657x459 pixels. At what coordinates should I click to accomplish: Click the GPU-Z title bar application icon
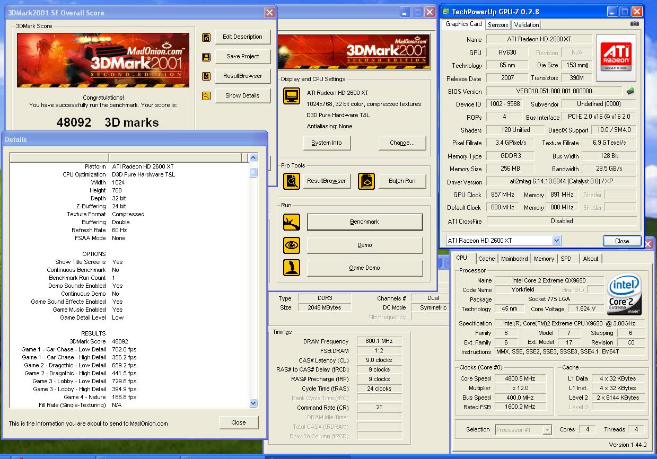(x=446, y=12)
